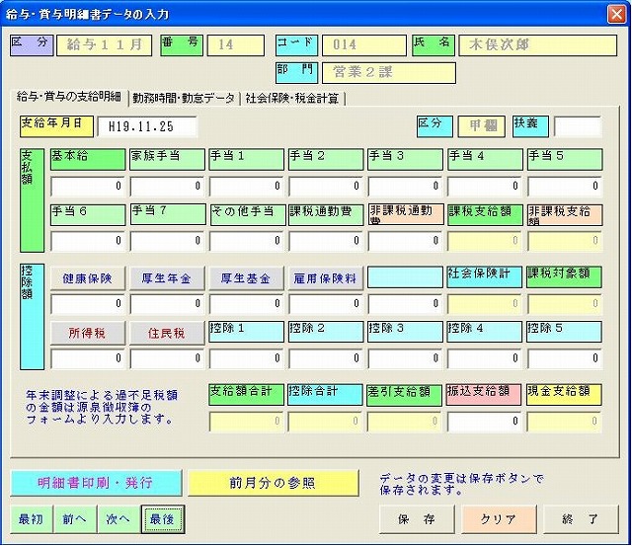Click the クリア button to reset fields

pos(498,518)
